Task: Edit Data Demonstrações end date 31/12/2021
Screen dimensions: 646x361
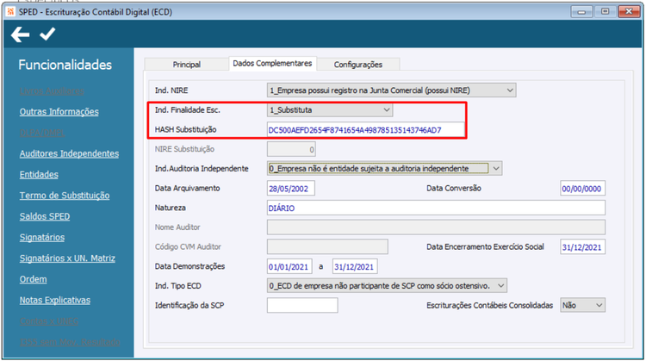Action: (355, 266)
